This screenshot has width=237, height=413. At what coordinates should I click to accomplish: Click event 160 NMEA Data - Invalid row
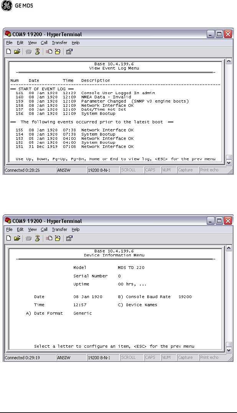coord(73,97)
